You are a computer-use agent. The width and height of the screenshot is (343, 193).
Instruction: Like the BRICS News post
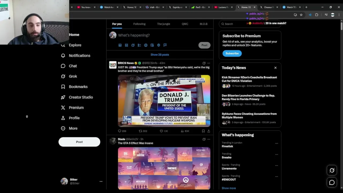(164, 131)
